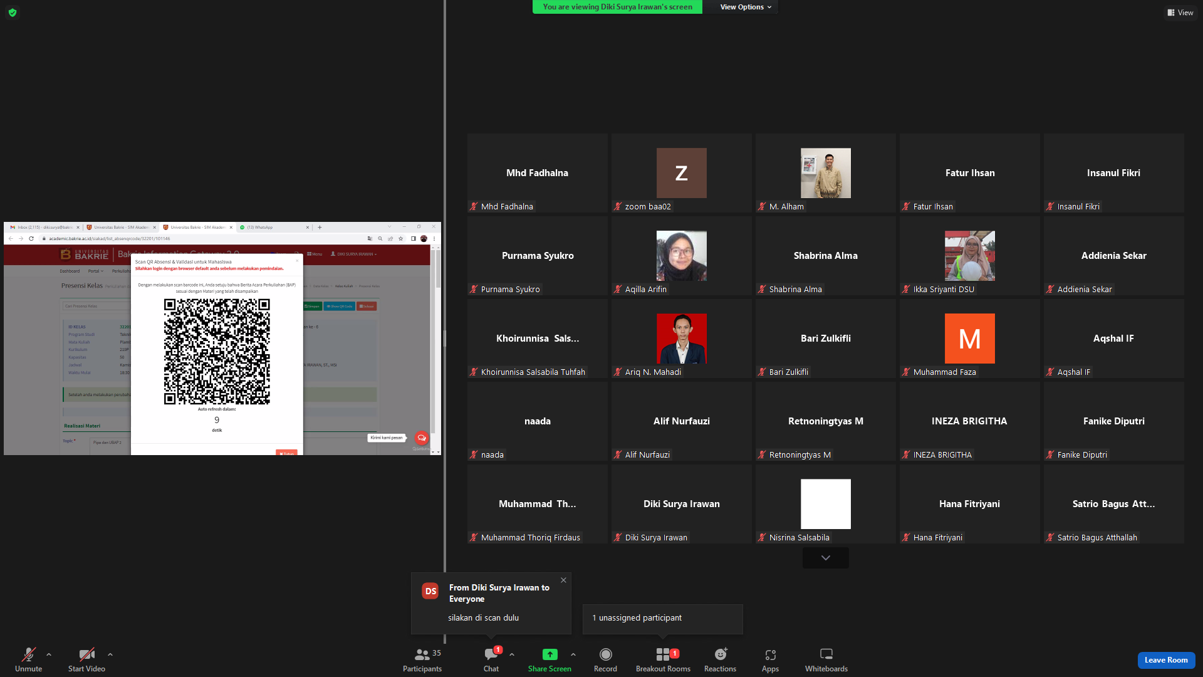Unmute the microphone in Zoom toolbar
Image resolution: width=1203 pixels, height=677 pixels.
click(28, 659)
